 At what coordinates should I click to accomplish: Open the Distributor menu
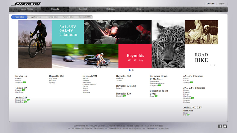click(111, 9)
